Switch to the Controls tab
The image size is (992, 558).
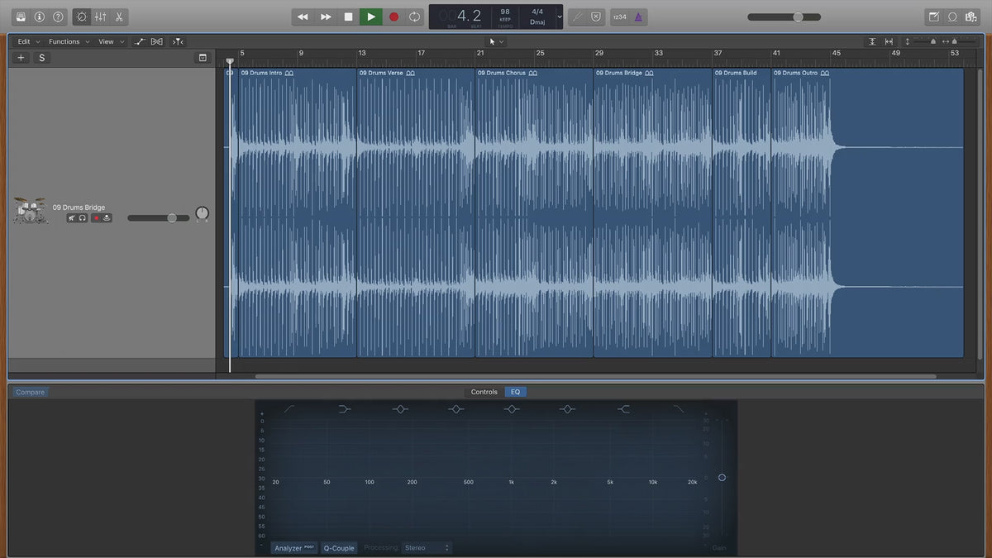tap(484, 392)
